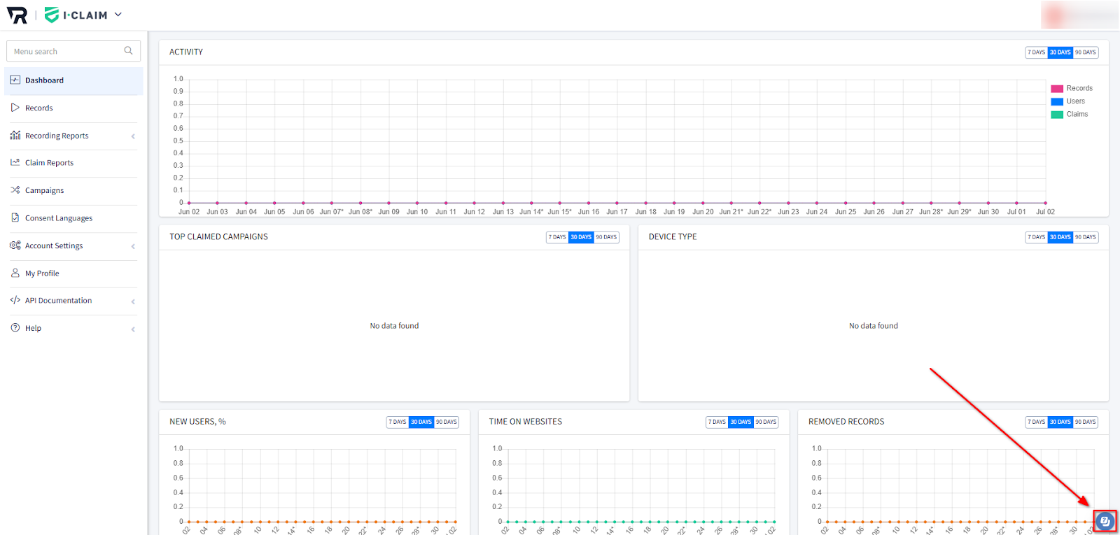Screen dimensions: 1120x535
Task: Expand the Recording Reports submenu arrow
Action: click(x=133, y=136)
